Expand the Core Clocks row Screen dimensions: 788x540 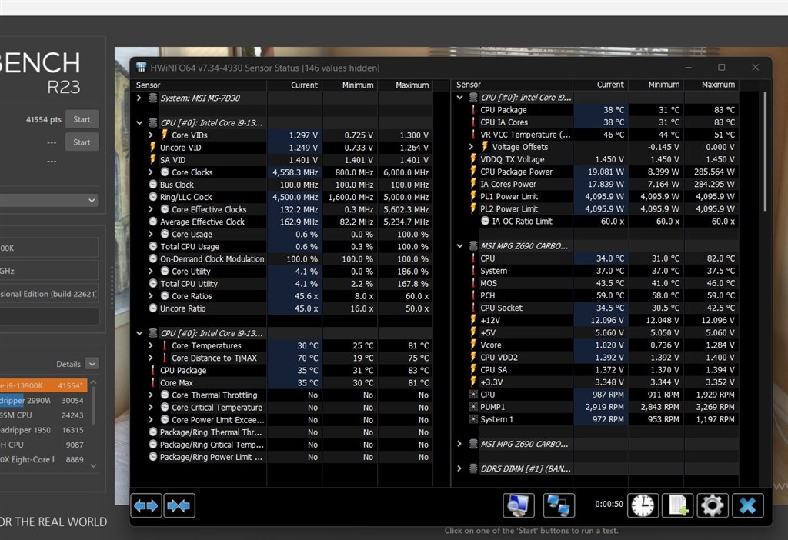(x=150, y=172)
